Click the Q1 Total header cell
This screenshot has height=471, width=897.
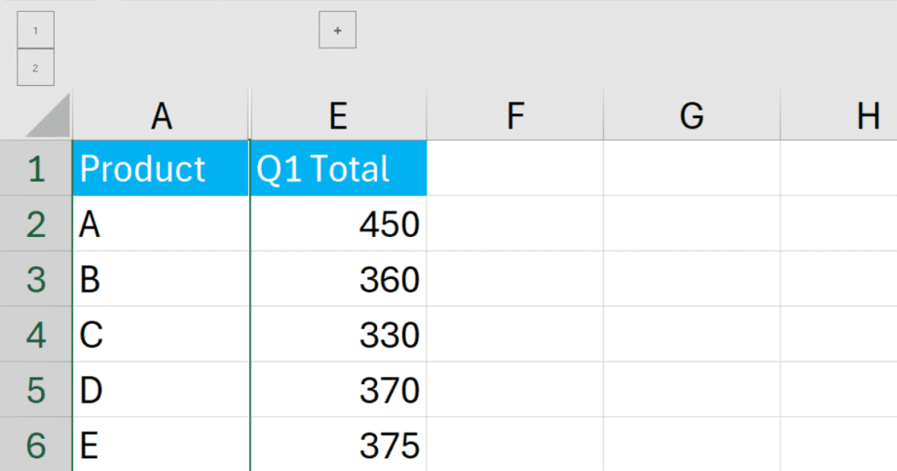[x=338, y=168]
